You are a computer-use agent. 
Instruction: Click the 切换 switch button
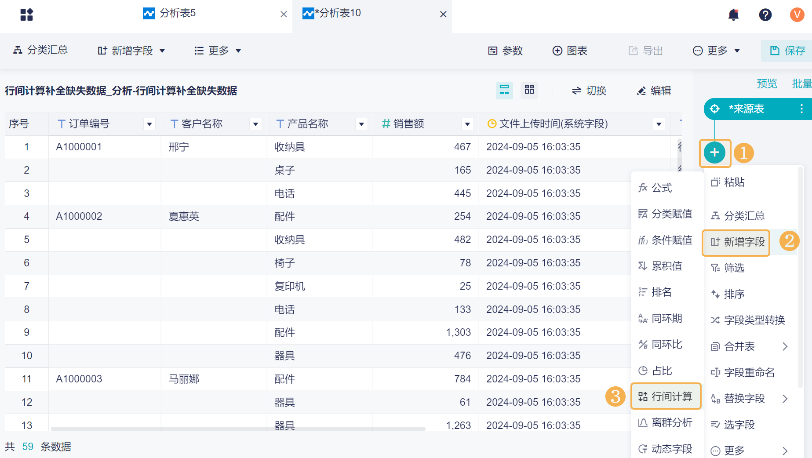tap(589, 91)
